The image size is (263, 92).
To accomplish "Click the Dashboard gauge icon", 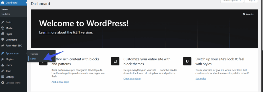I will [3, 3].
